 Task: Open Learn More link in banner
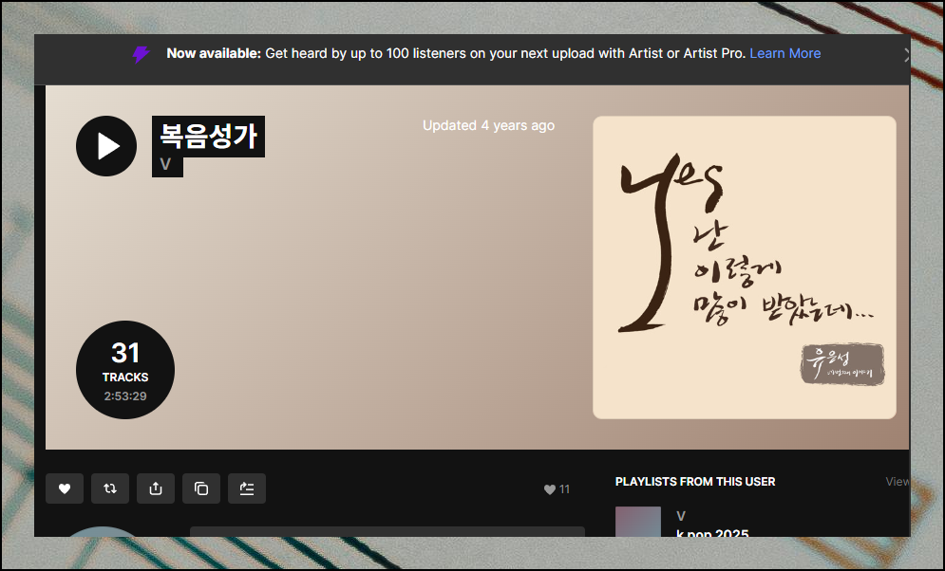point(784,53)
